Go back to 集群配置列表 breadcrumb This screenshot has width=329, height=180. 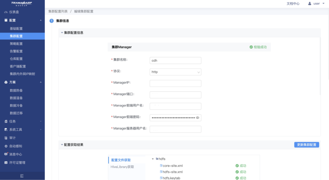[x=58, y=11]
